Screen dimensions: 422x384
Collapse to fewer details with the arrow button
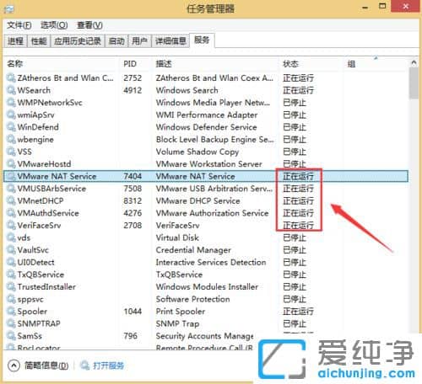14,365
